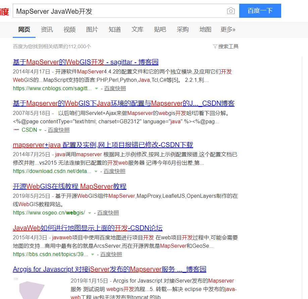Viewport: 308px width, 299px height.
Task: Open result JavaWeb如何进行地图显示上面的开发-CSDN论坛
Action: (88, 228)
